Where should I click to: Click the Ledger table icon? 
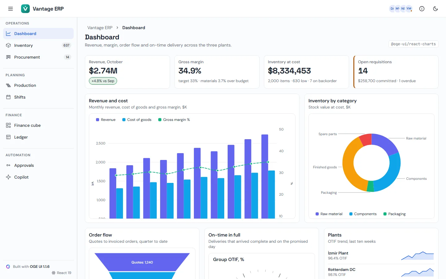(8, 137)
